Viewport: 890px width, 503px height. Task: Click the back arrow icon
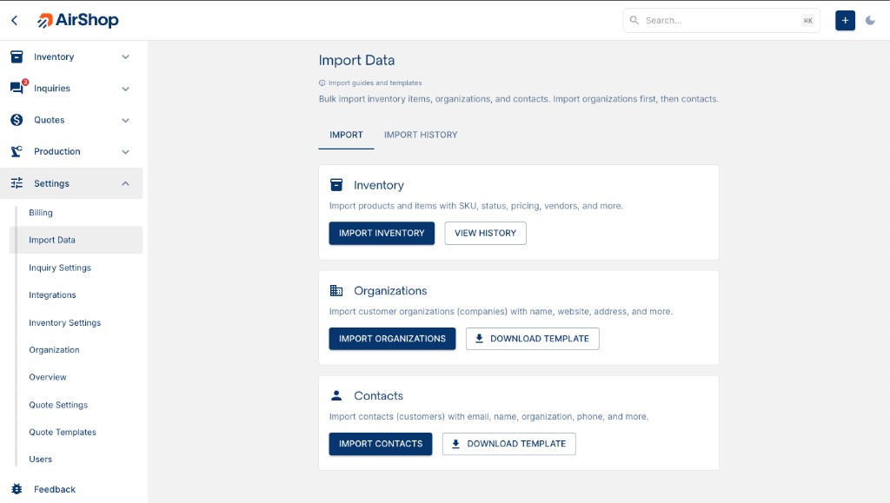click(x=15, y=20)
